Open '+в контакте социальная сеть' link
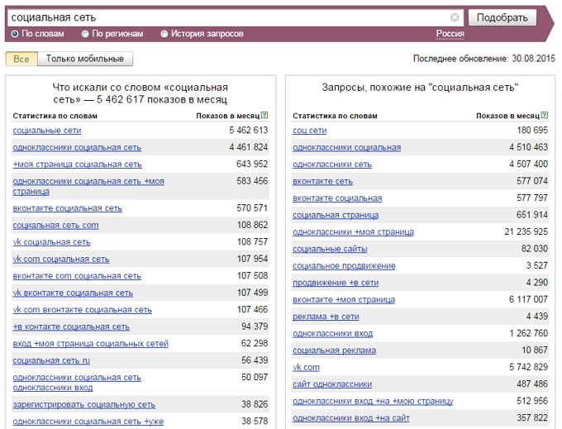The height and width of the screenshot is (429, 562). 71,327
